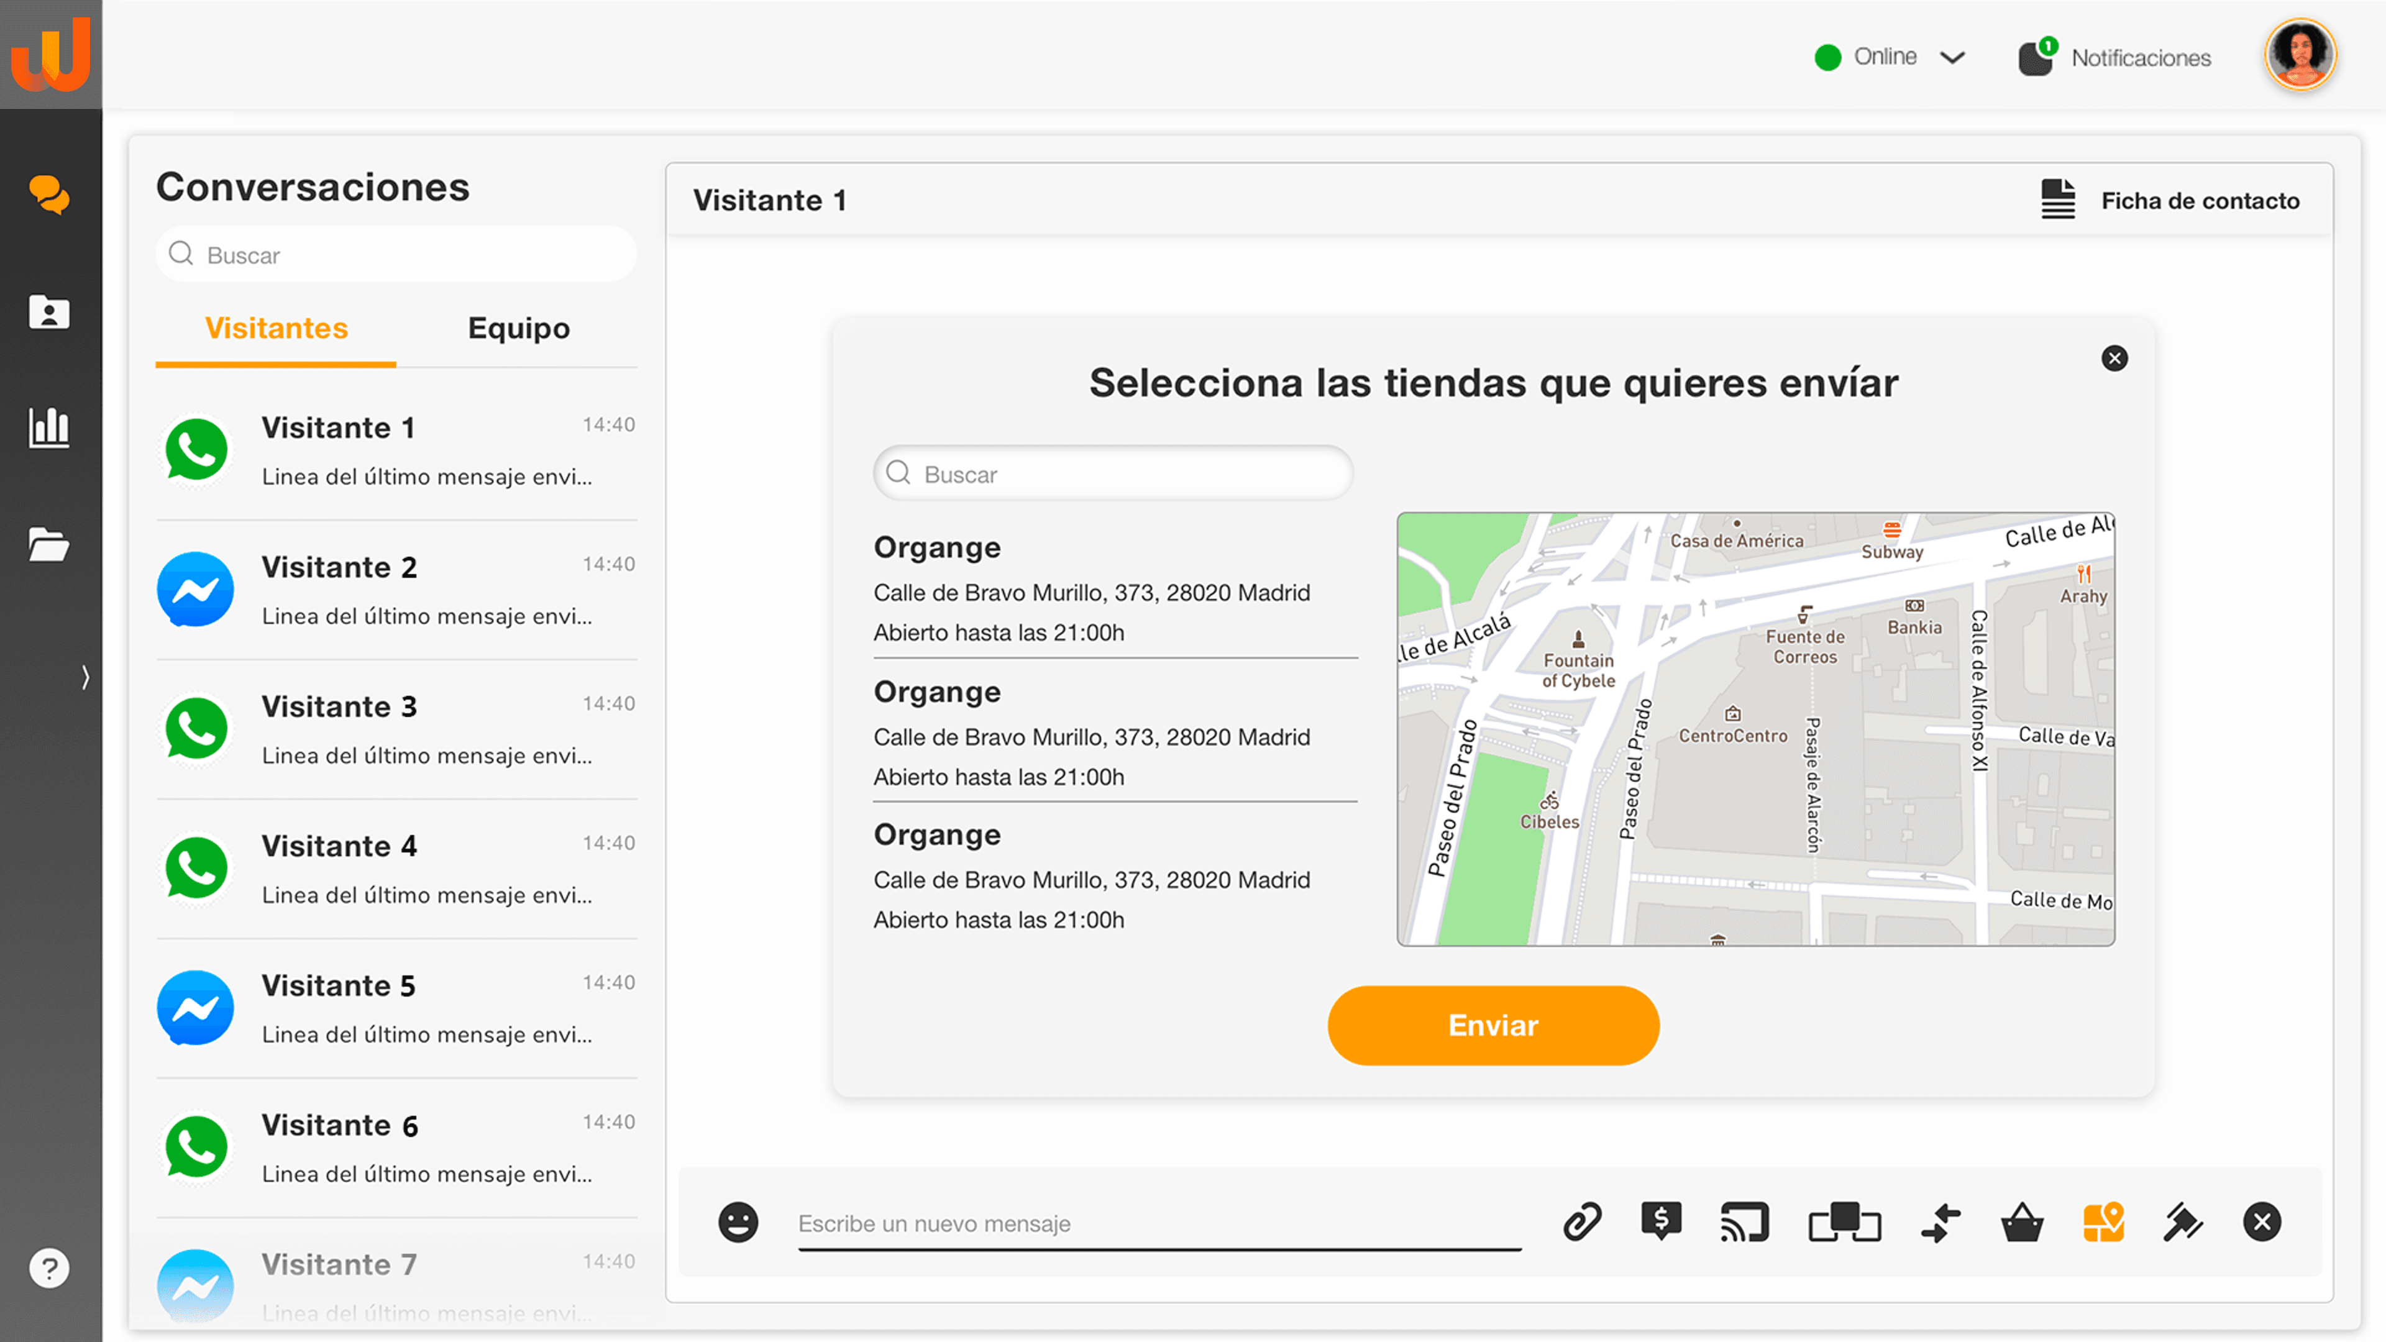2386x1342 pixels.
Task: Expand the Online status dropdown
Action: [1952, 57]
